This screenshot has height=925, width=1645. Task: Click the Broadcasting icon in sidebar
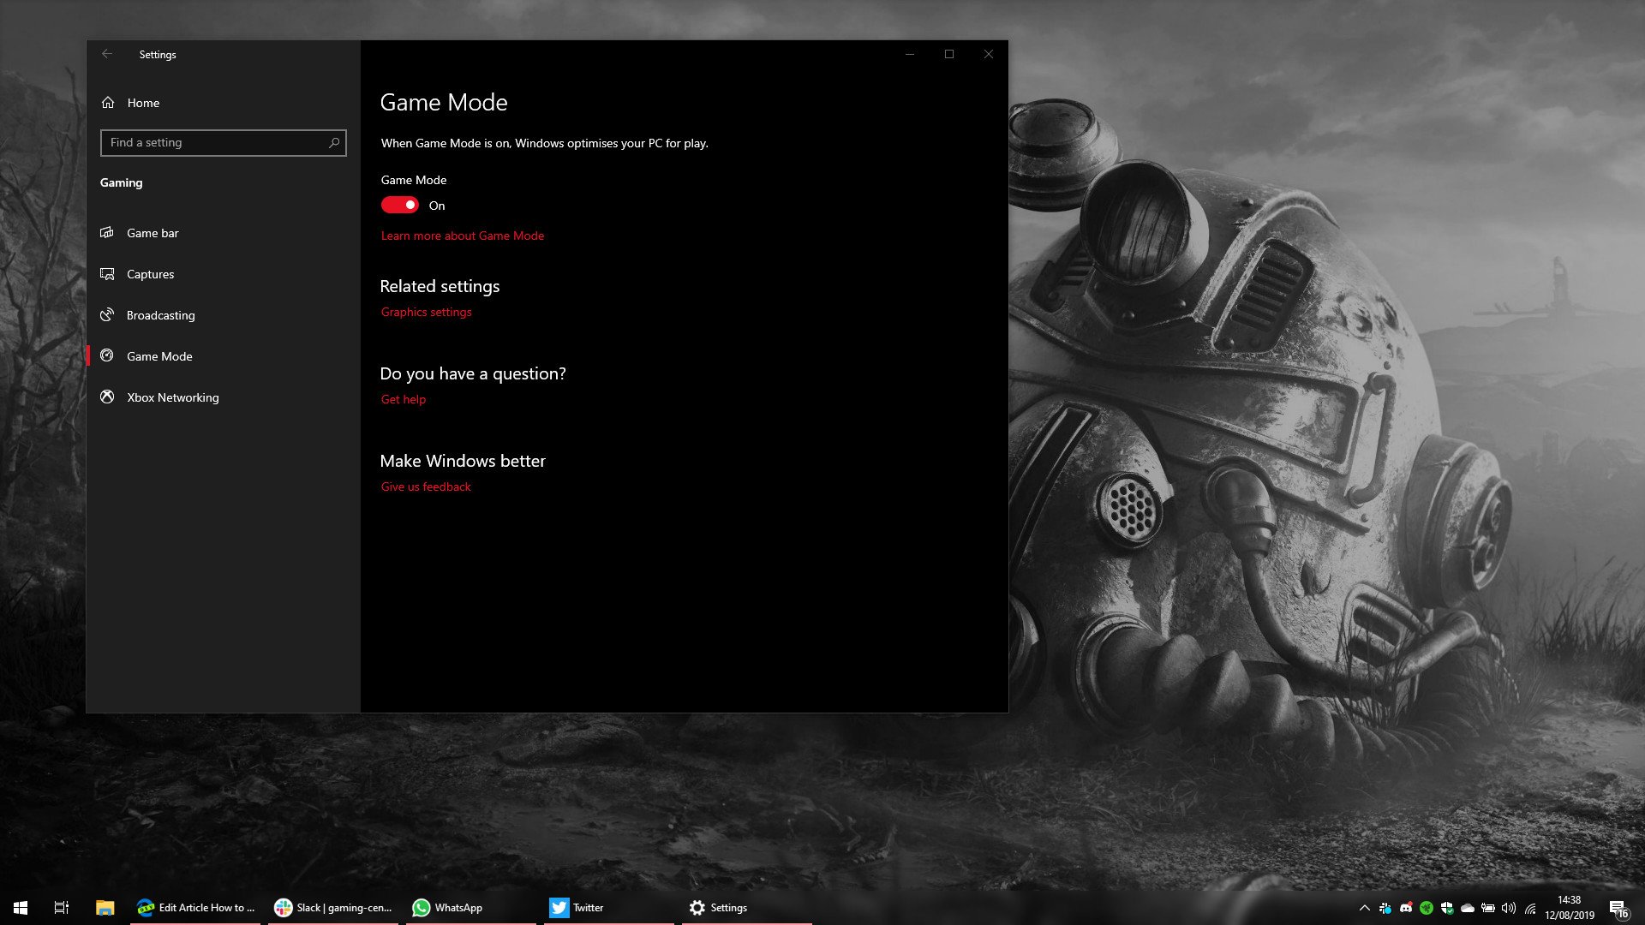pyautogui.click(x=107, y=314)
